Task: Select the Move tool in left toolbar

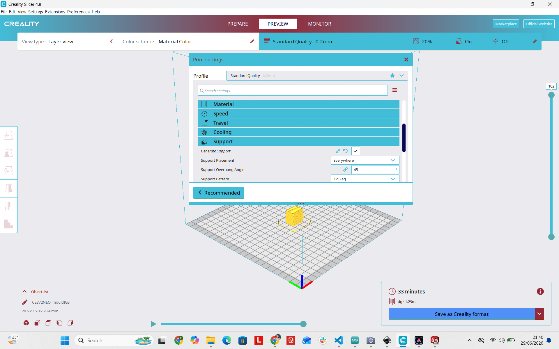Action: tap(9, 135)
